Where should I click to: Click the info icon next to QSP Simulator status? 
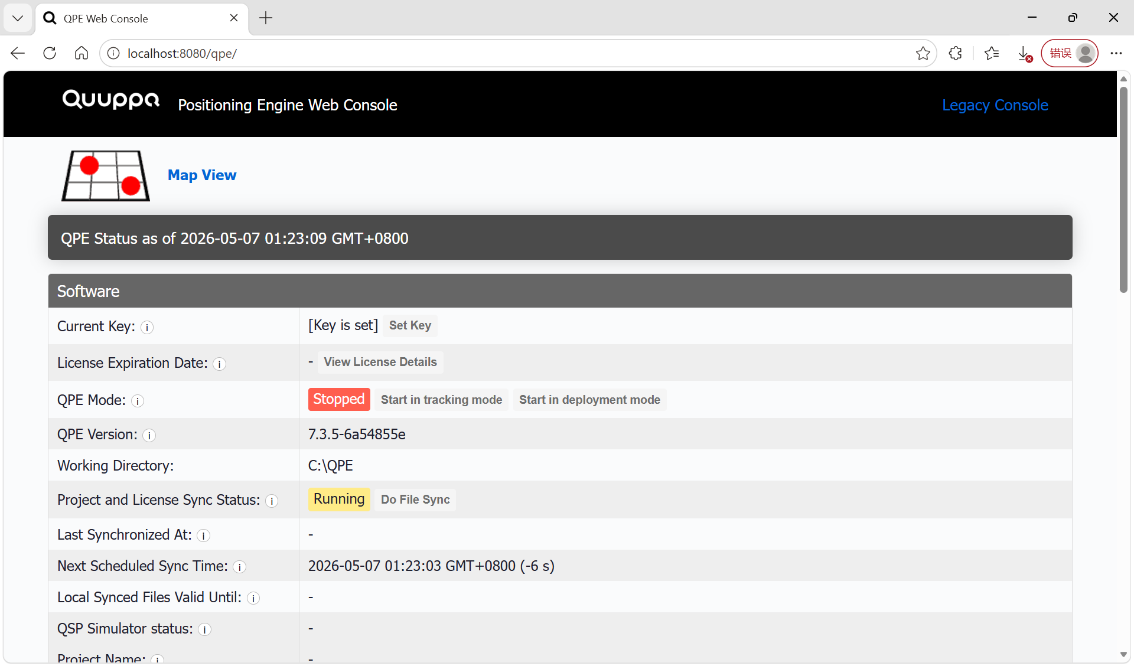coord(205,629)
